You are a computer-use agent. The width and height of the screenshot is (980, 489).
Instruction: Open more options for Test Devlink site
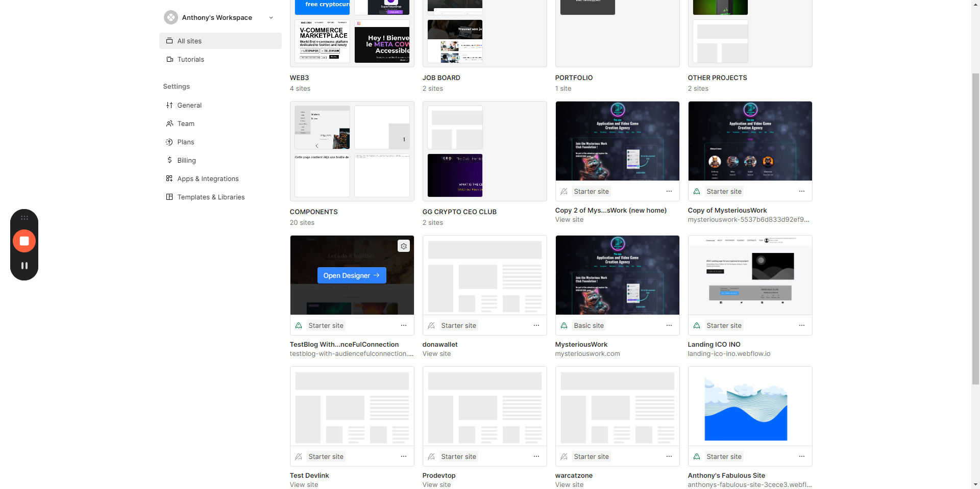click(404, 456)
